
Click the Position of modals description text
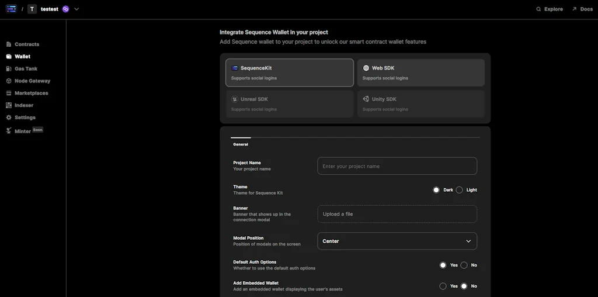pyautogui.click(x=266, y=244)
